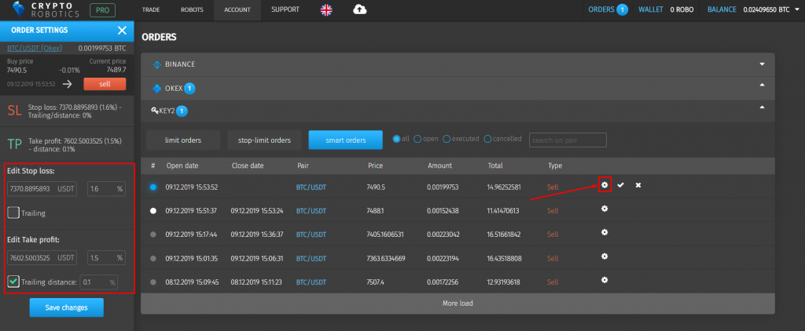This screenshot has width=805, height=331.
Task: Open the Robots menu
Action: pos(192,9)
